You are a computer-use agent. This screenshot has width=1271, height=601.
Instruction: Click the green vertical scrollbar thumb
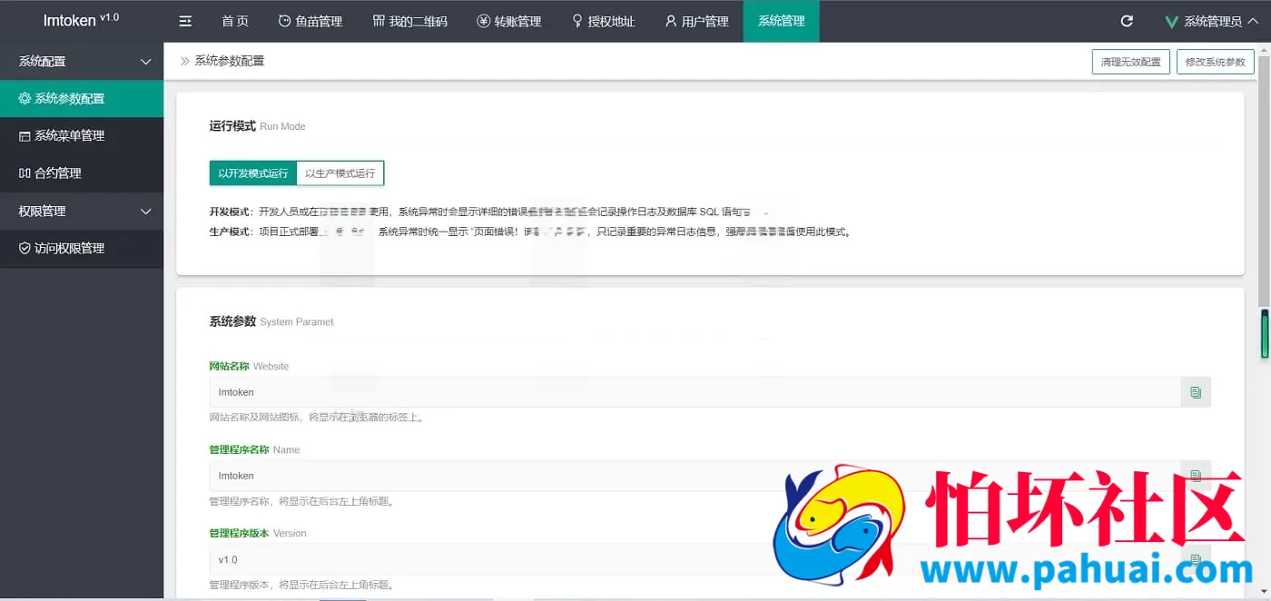pyautogui.click(x=1264, y=333)
